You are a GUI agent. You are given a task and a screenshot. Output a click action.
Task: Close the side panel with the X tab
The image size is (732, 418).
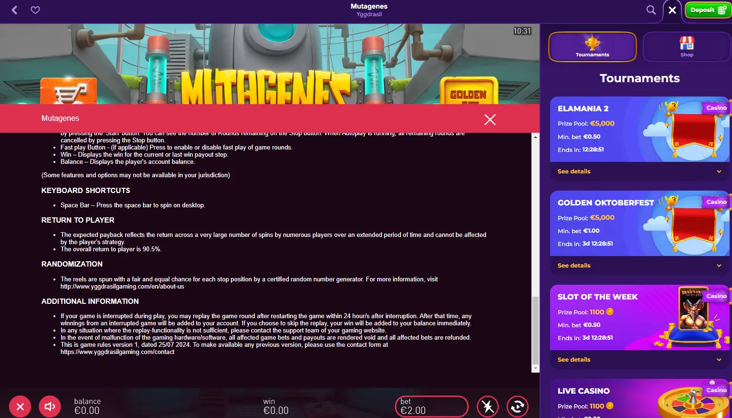click(x=672, y=10)
